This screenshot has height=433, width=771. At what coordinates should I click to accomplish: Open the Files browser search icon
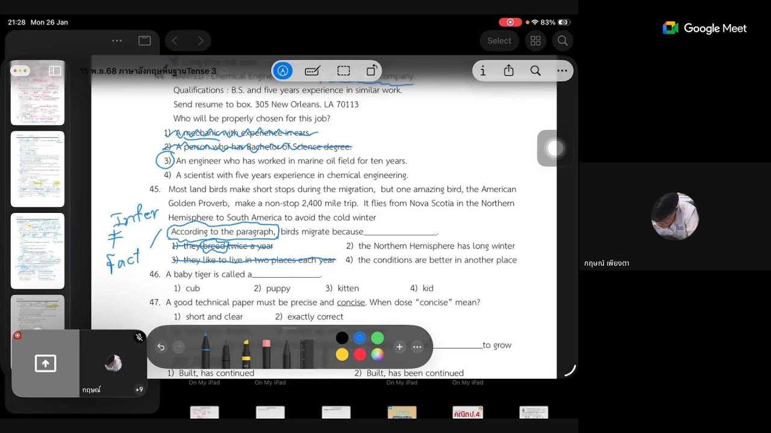tap(563, 41)
